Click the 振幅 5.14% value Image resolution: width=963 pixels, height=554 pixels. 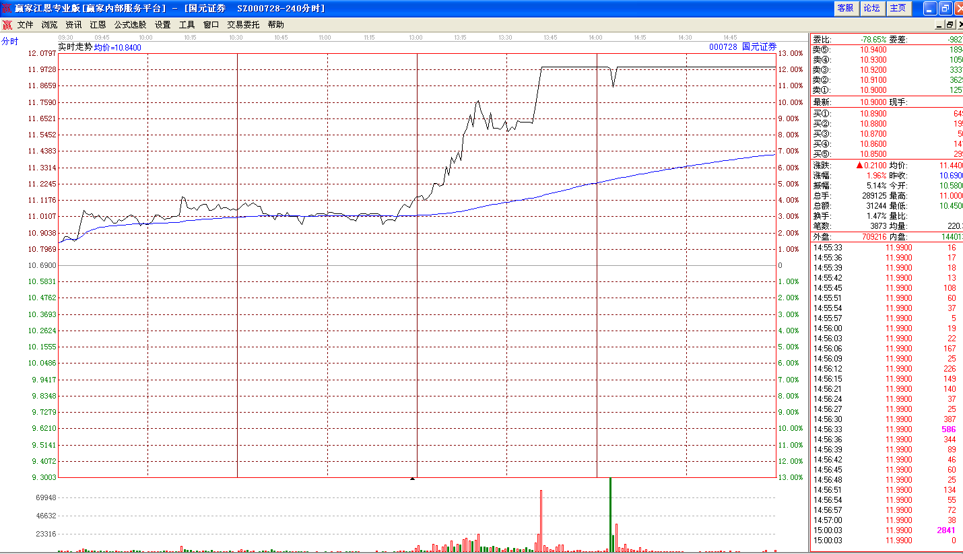click(x=876, y=186)
